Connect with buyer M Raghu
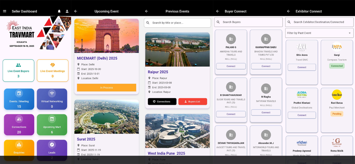 click(266, 112)
